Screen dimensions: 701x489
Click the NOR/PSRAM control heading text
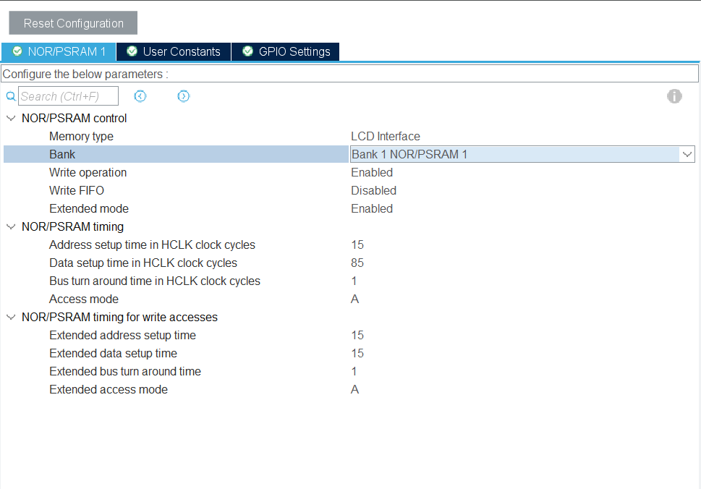tap(75, 119)
